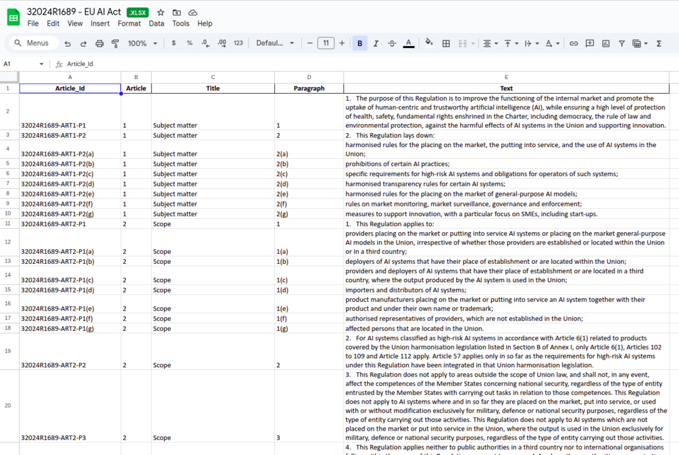The height and width of the screenshot is (455, 679).
Task: Search the Menus box
Action: pos(33,43)
